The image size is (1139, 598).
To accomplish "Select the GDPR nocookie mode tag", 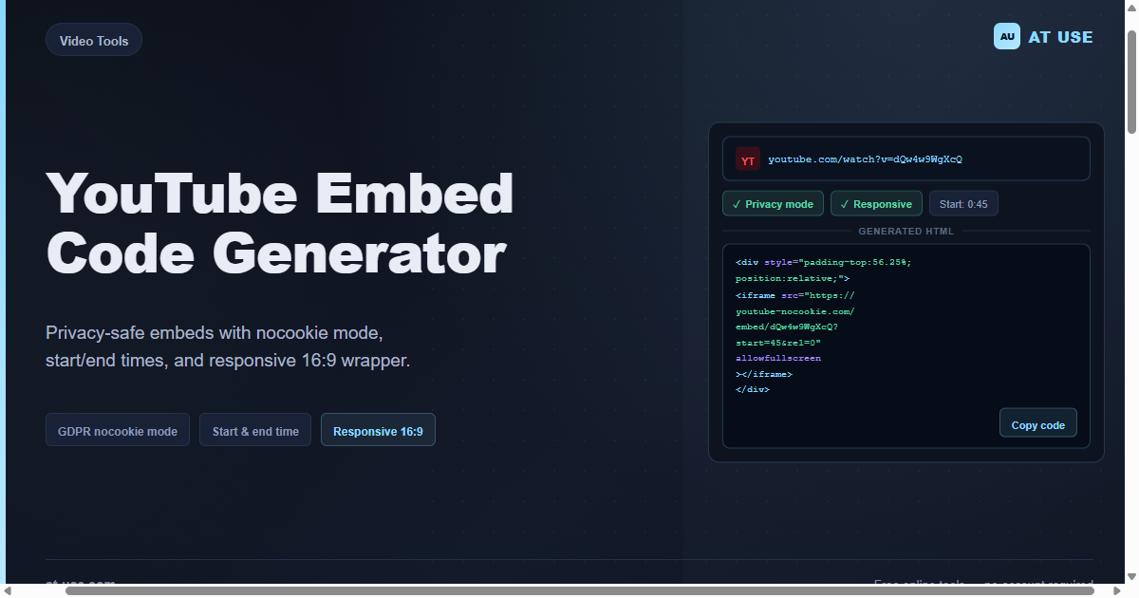I will (x=118, y=430).
